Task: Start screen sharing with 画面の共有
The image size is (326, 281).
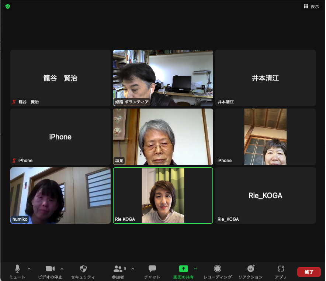Action: point(183,271)
